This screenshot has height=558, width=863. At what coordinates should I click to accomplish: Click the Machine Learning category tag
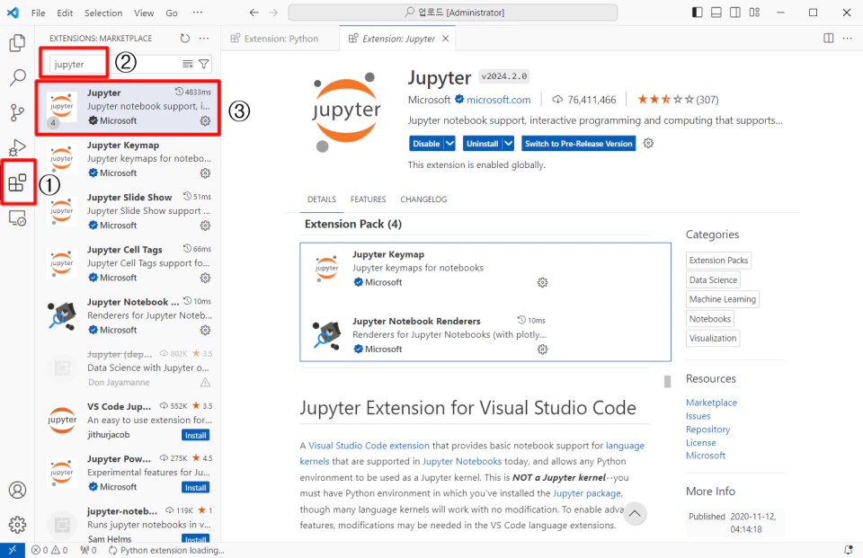pyautogui.click(x=722, y=299)
